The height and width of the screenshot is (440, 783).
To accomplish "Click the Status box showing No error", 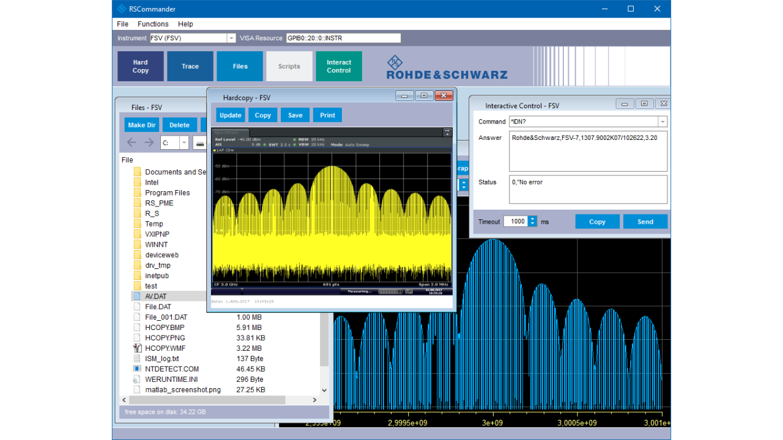I will coord(588,189).
